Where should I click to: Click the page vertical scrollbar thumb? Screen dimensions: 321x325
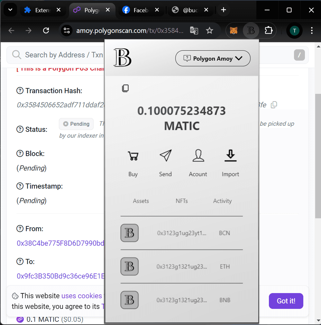[318, 156]
